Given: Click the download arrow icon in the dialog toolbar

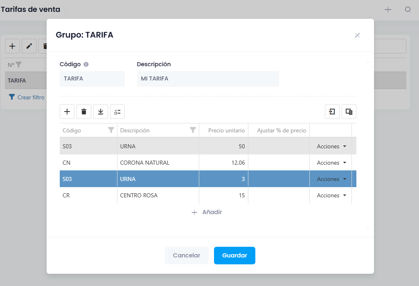Looking at the screenshot, I should (x=101, y=112).
